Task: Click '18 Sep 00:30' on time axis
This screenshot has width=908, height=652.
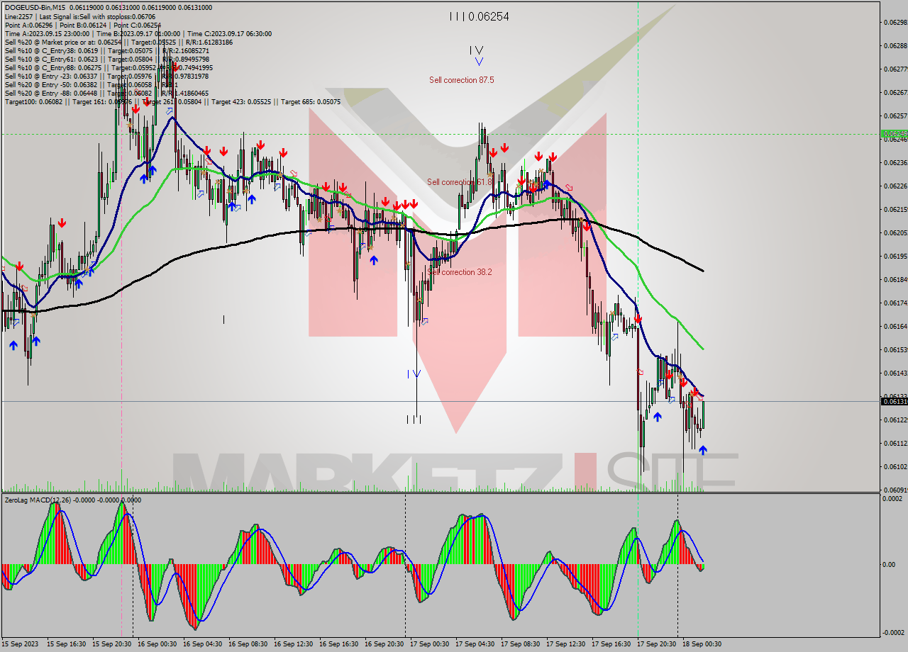Action: coord(703,644)
